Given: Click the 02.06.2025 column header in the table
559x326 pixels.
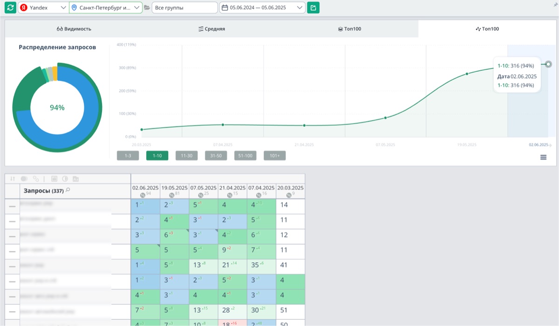Looking at the screenshot, I should [x=145, y=191].
